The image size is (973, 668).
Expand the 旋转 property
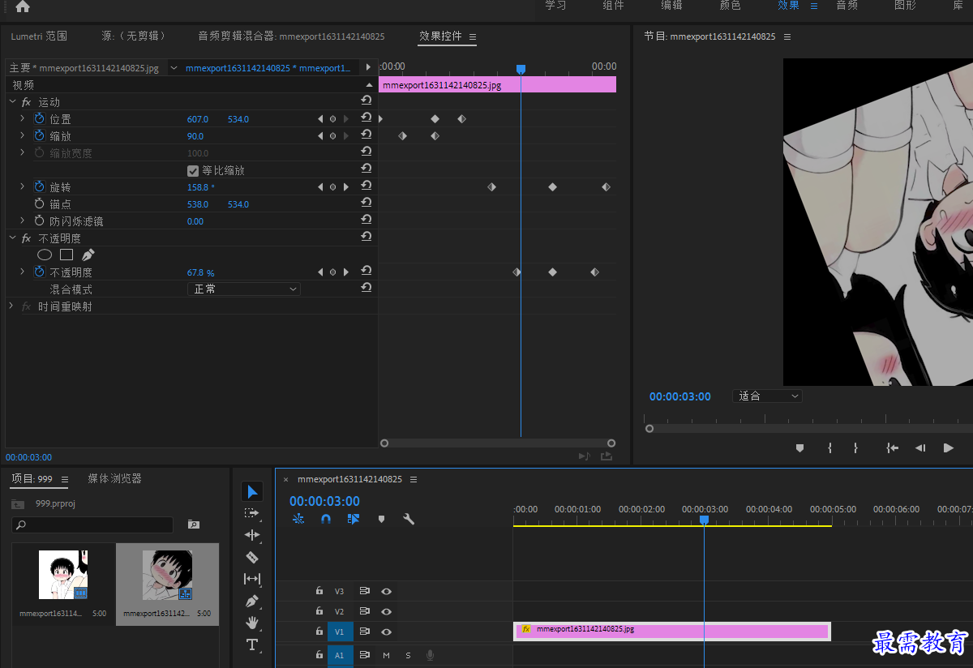point(22,186)
